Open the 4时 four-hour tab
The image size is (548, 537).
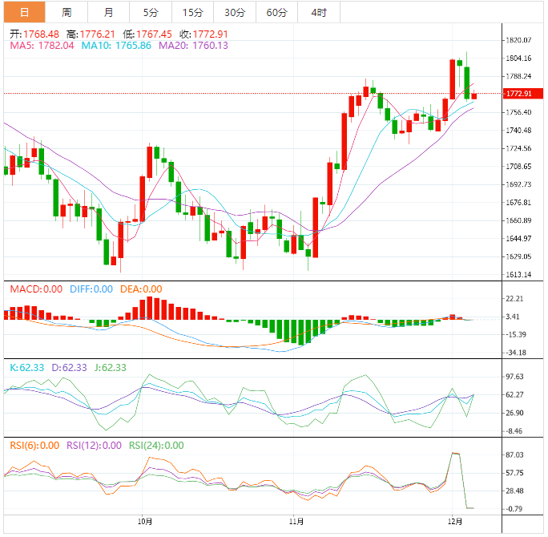(x=318, y=12)
